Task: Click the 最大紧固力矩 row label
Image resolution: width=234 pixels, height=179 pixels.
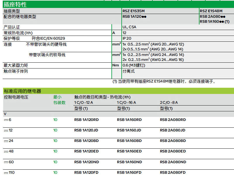Action: coord(16,65)
